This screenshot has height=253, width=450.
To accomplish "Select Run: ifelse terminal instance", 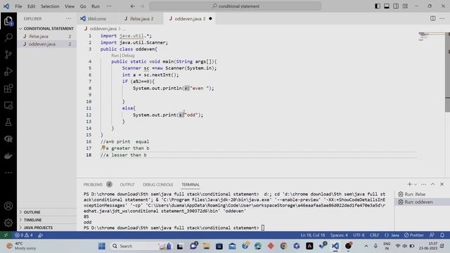I will tap(422, 194).
